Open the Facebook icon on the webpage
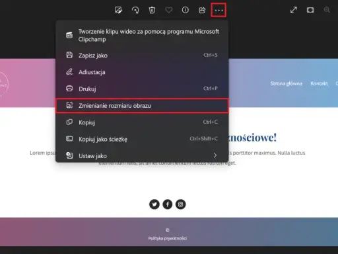The image size is (338, 254). (168, 204)
